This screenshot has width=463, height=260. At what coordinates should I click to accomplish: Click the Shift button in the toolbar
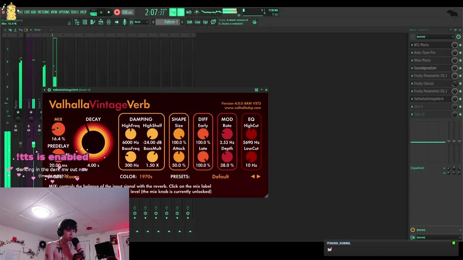(190, 22)
